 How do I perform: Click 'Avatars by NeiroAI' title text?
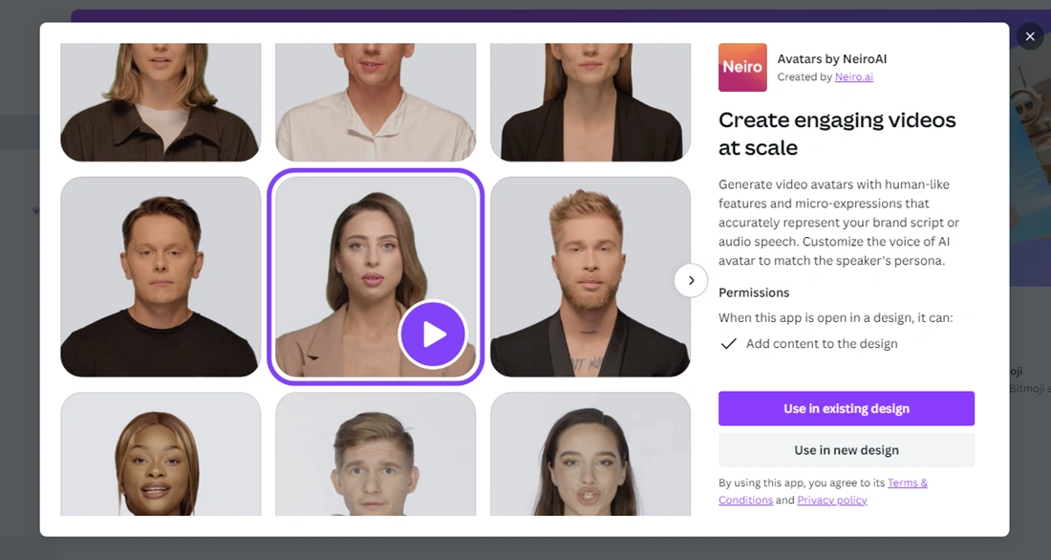(x=832, y=59)
